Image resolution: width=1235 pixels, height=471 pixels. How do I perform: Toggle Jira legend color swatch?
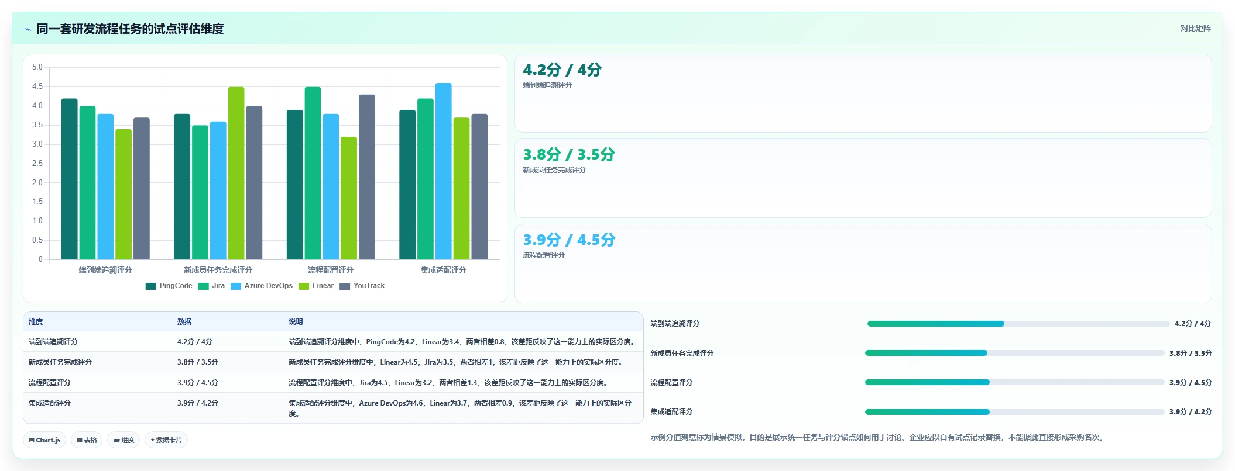[x=204, y=286]
